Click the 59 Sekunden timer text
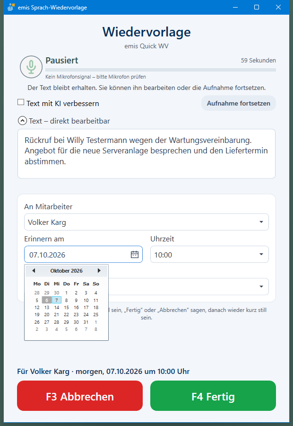This screenshot has width=293, height=426. click(259, 60)
